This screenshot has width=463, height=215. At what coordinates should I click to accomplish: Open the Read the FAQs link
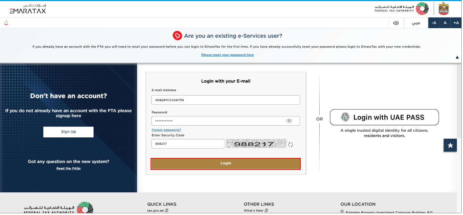point(68,168)
